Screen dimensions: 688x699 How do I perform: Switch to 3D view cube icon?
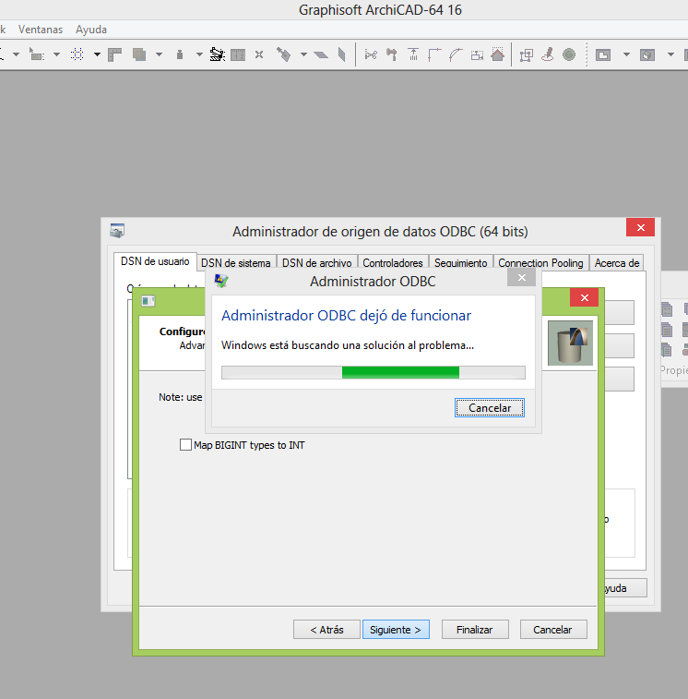click(x=647, y=54)
